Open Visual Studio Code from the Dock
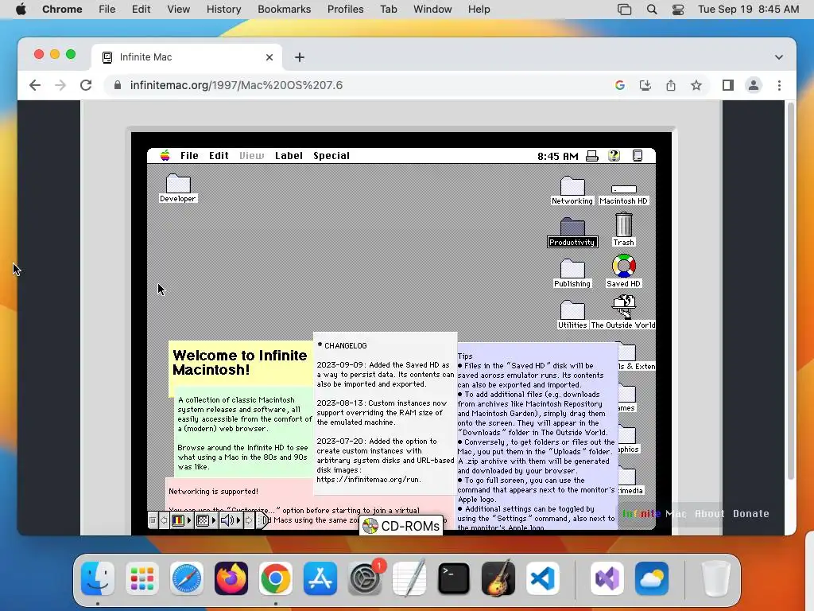 [x=542, y=578]
